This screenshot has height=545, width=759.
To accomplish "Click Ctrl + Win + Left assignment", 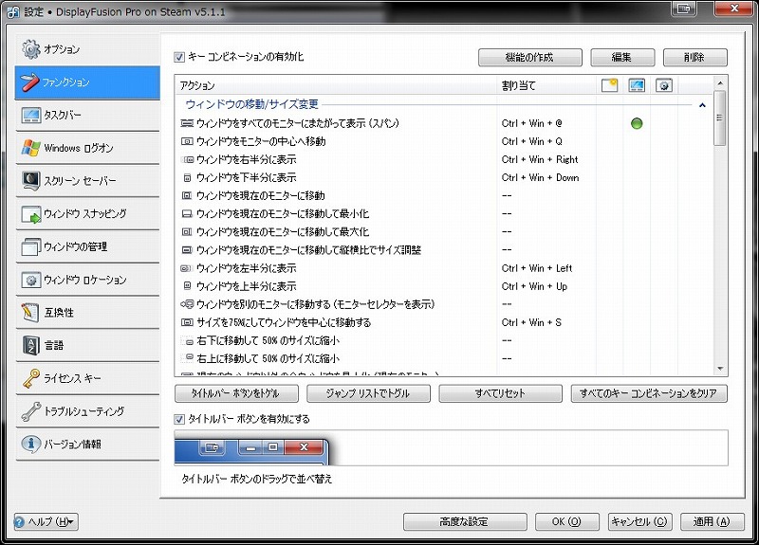I will (537, 268).
